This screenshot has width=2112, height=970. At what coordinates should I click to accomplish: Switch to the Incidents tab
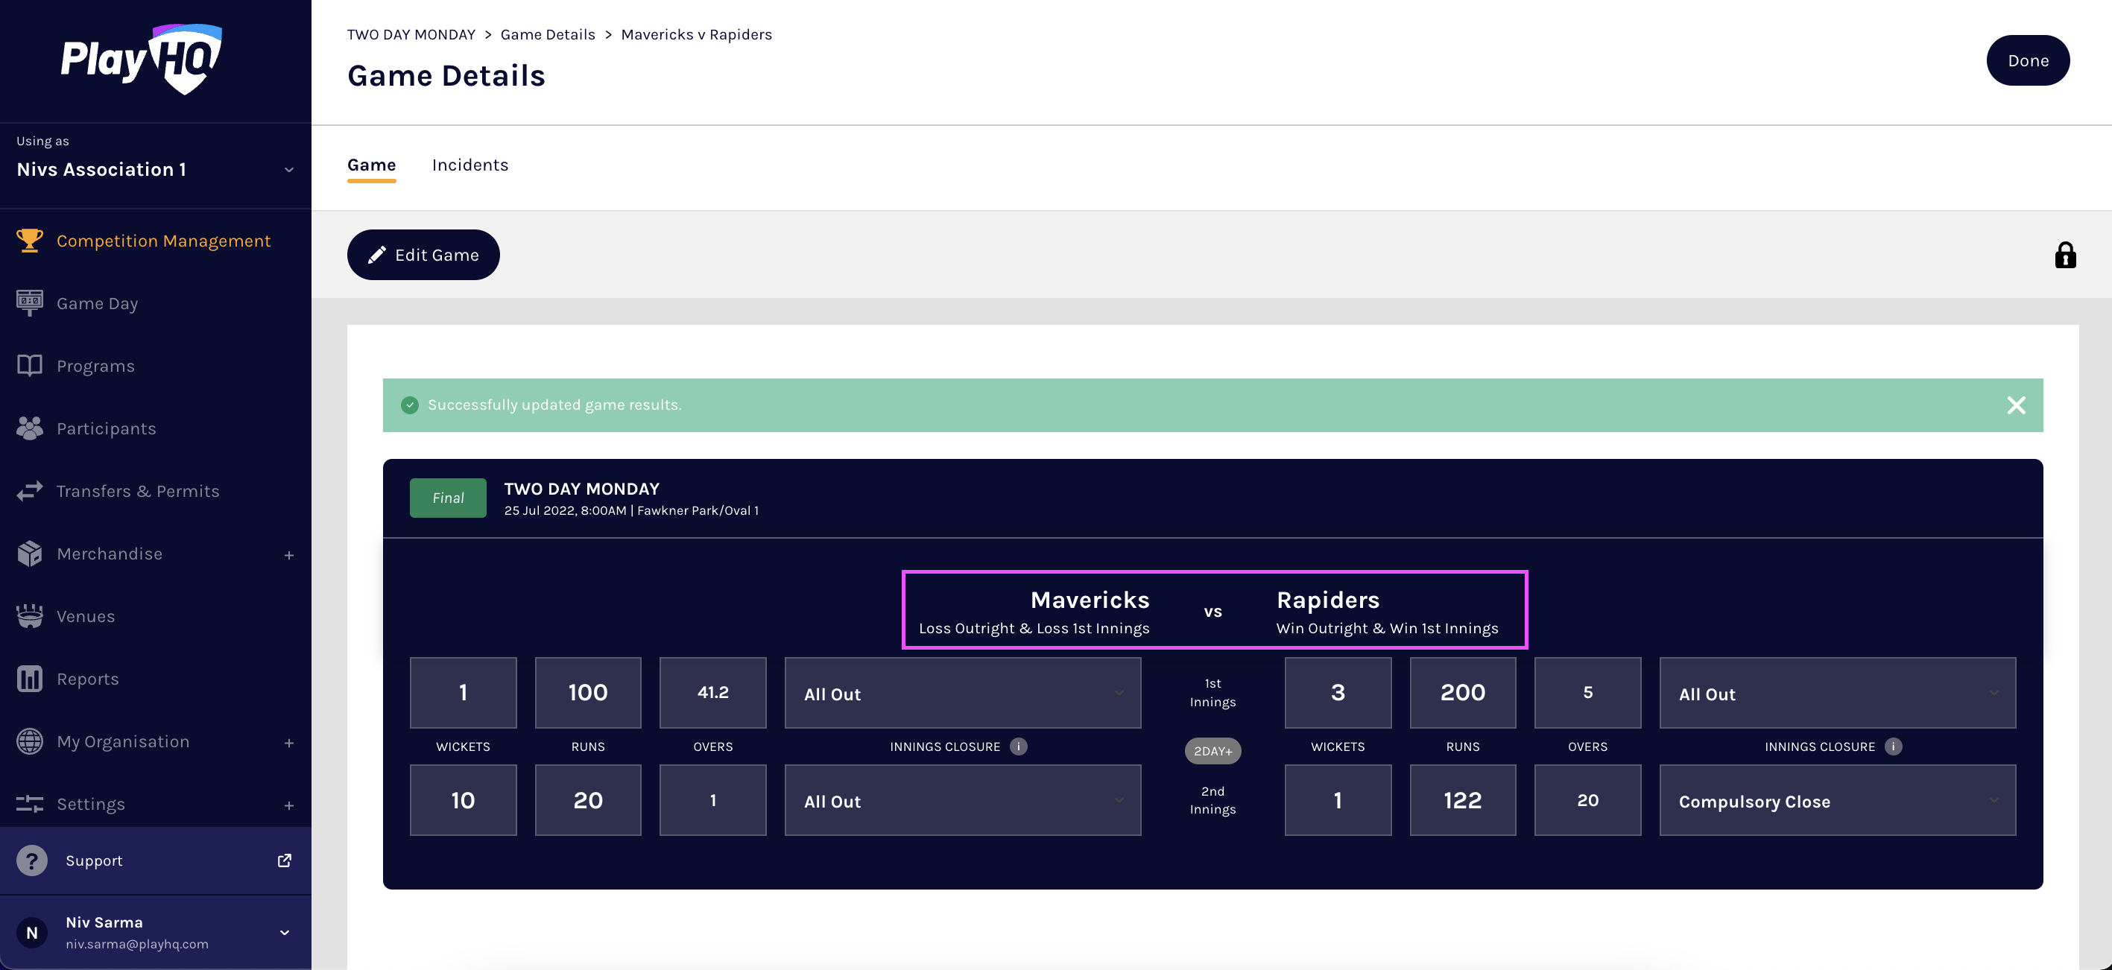pos(469,165)
